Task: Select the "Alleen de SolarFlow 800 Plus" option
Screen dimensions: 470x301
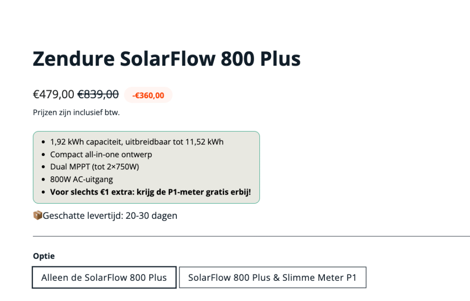Action: point(104,278)
